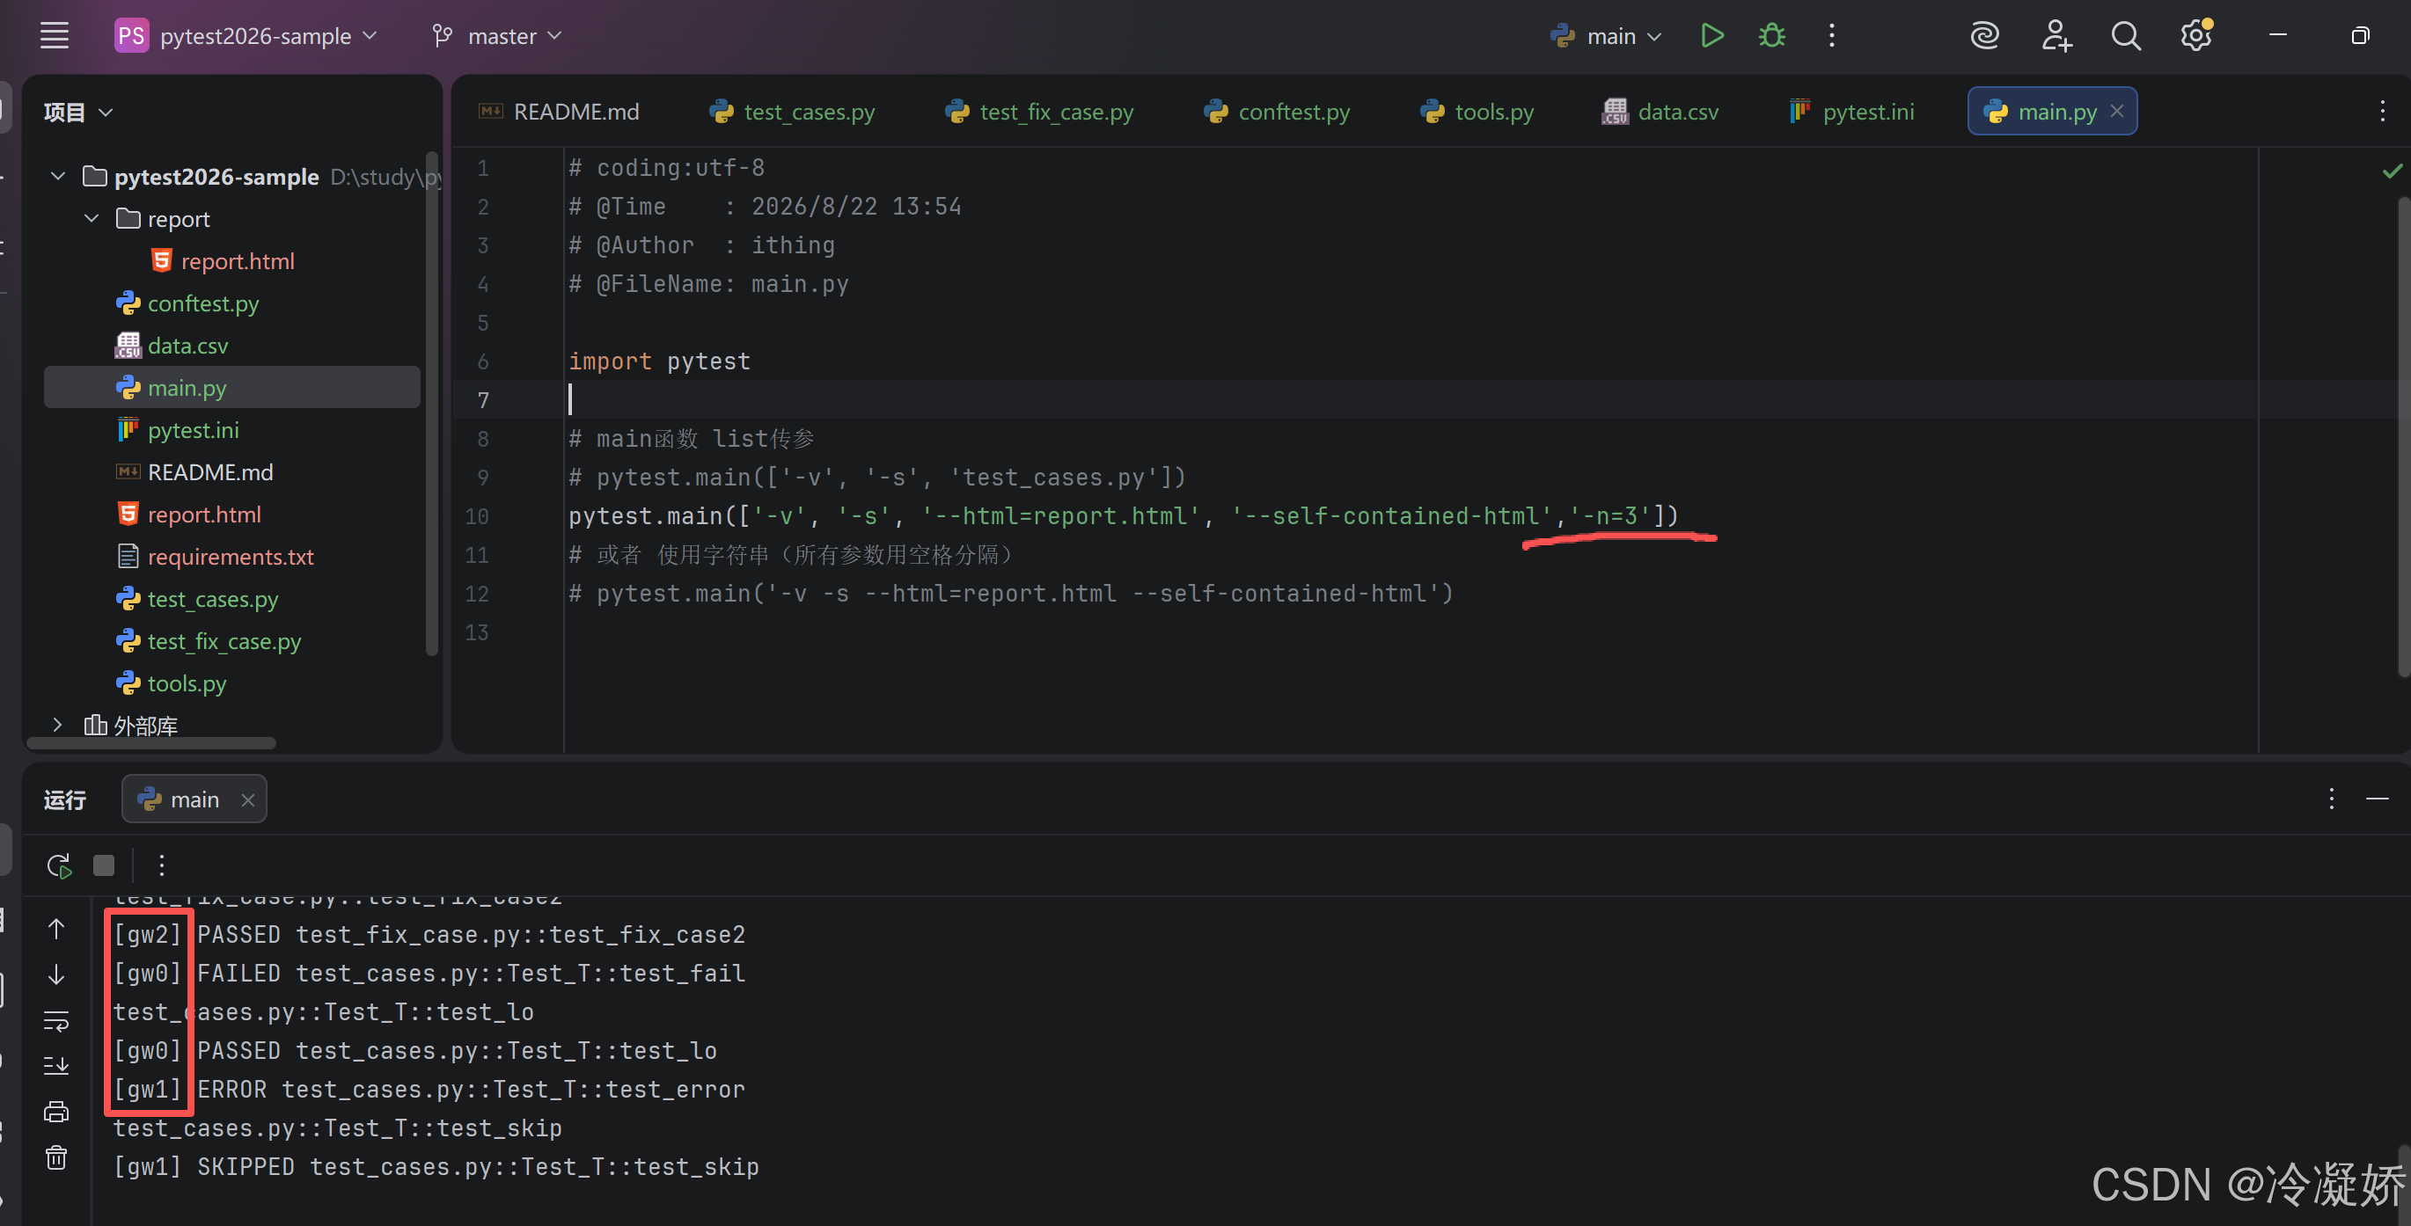Click the project tree vertical scrollbar
The width and height of the screenshot is (2411, 1226).
(x=431, y=402)
